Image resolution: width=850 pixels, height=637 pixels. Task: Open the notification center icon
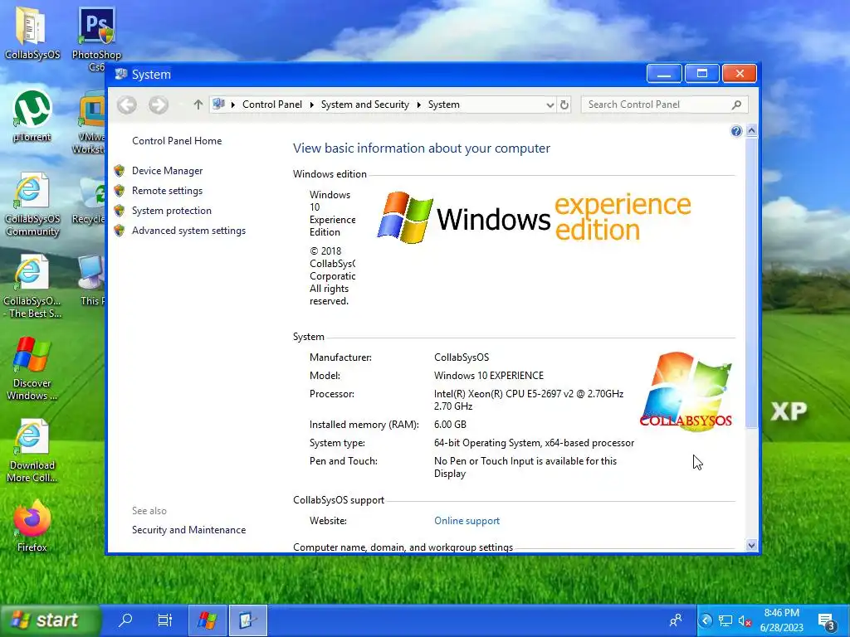click(827, 622)
